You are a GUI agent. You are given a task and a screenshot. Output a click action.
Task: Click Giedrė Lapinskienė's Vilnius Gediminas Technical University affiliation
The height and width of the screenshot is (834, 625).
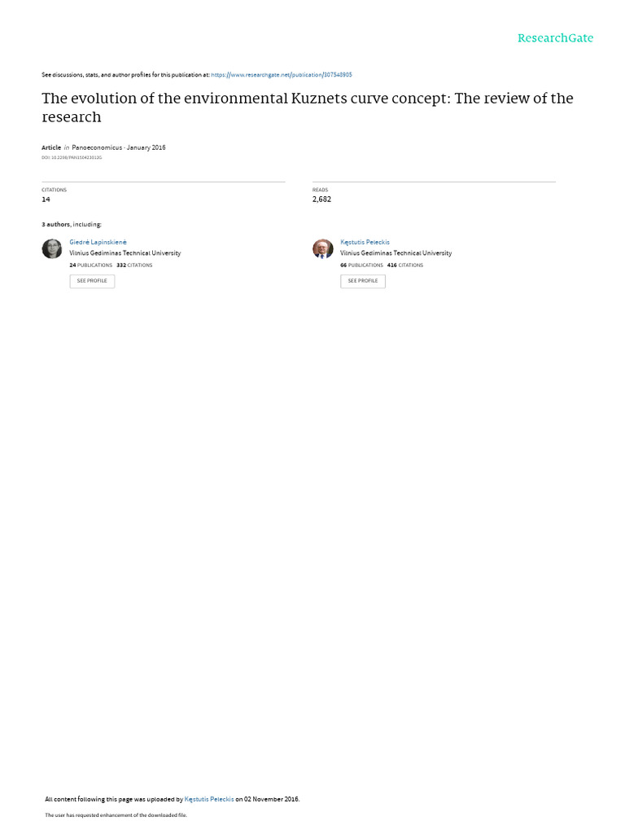(125, 253)
